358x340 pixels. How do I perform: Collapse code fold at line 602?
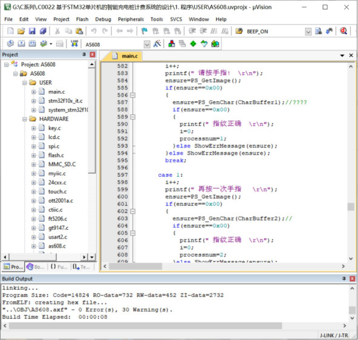tap(132, 211)
